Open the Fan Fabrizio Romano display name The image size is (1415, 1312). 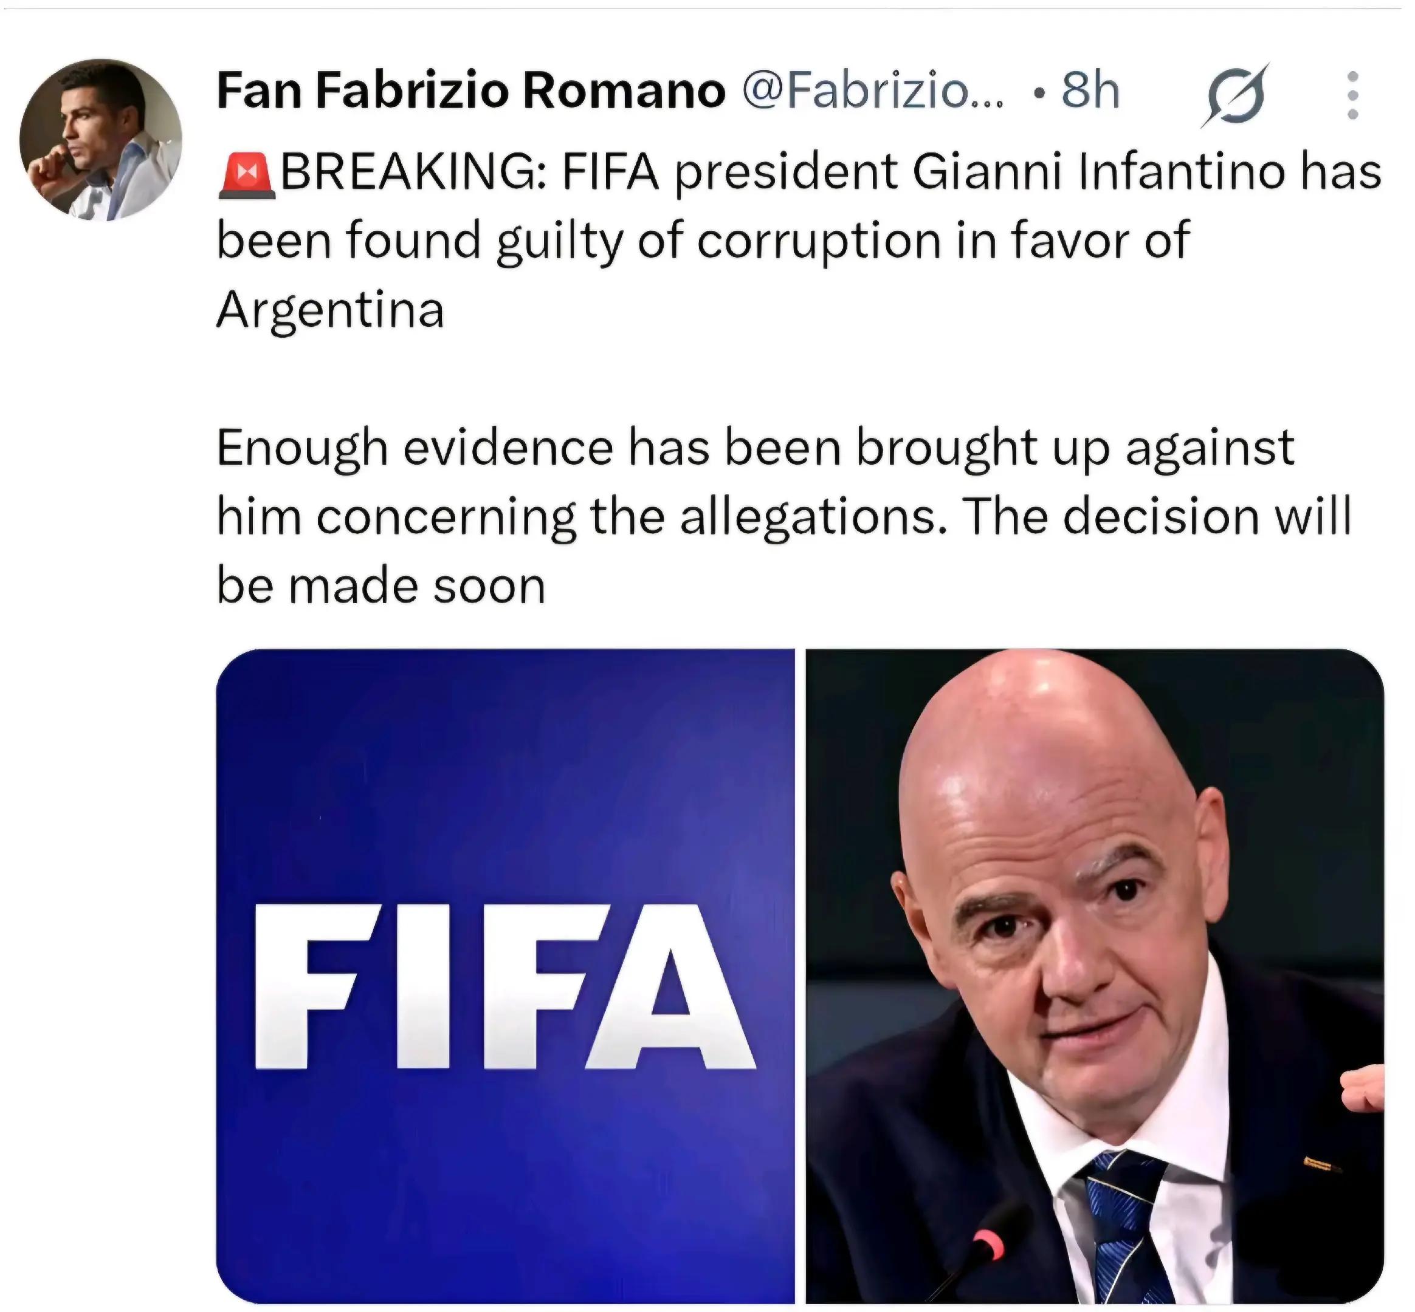(x=471, y=91)
